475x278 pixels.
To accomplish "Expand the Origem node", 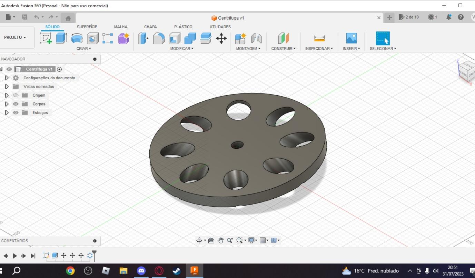I will tap(7, 95).
